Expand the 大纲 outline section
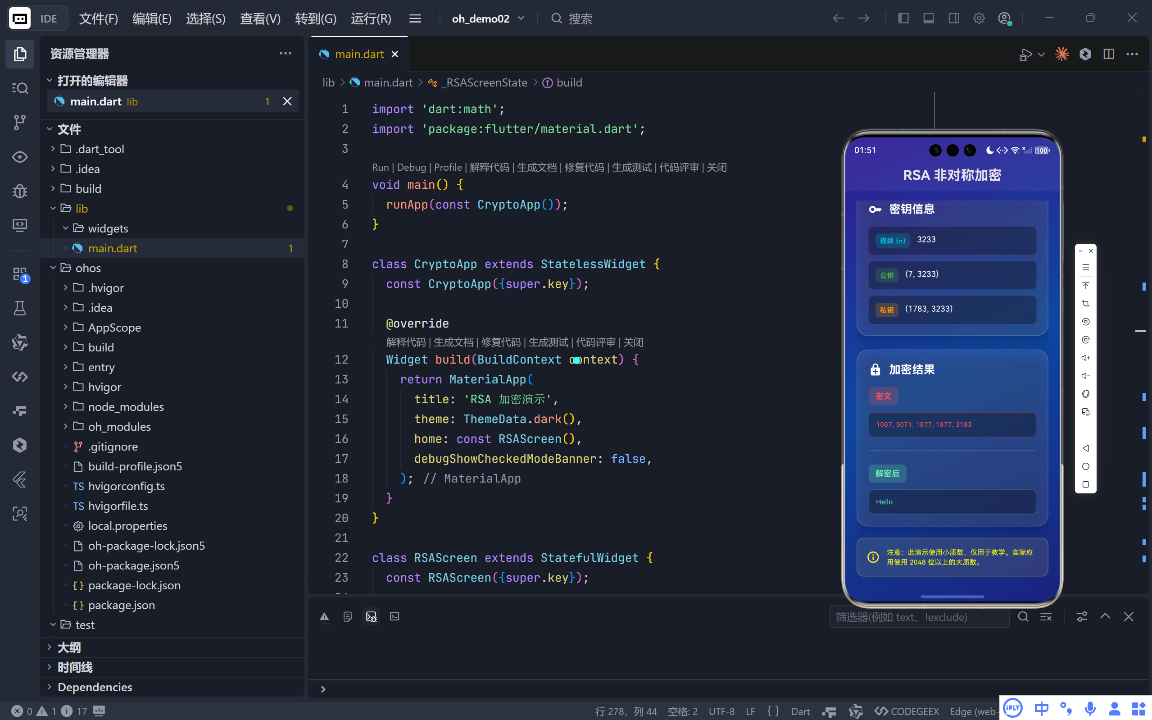Screen dimensions: 1152x720 (x=69, y=647)
